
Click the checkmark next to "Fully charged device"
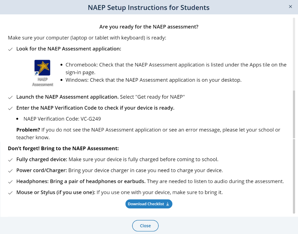pos(10,160)
